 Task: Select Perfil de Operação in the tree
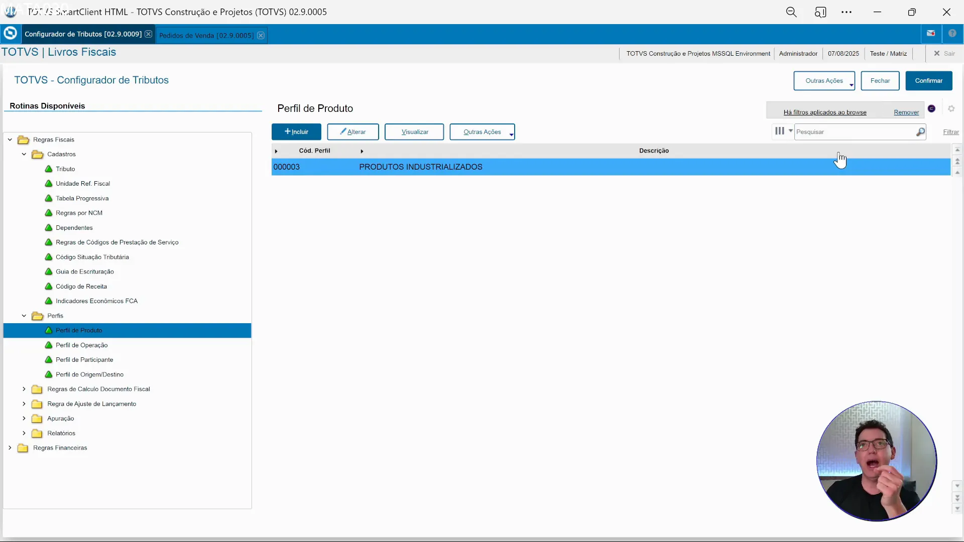click(81, 345)
